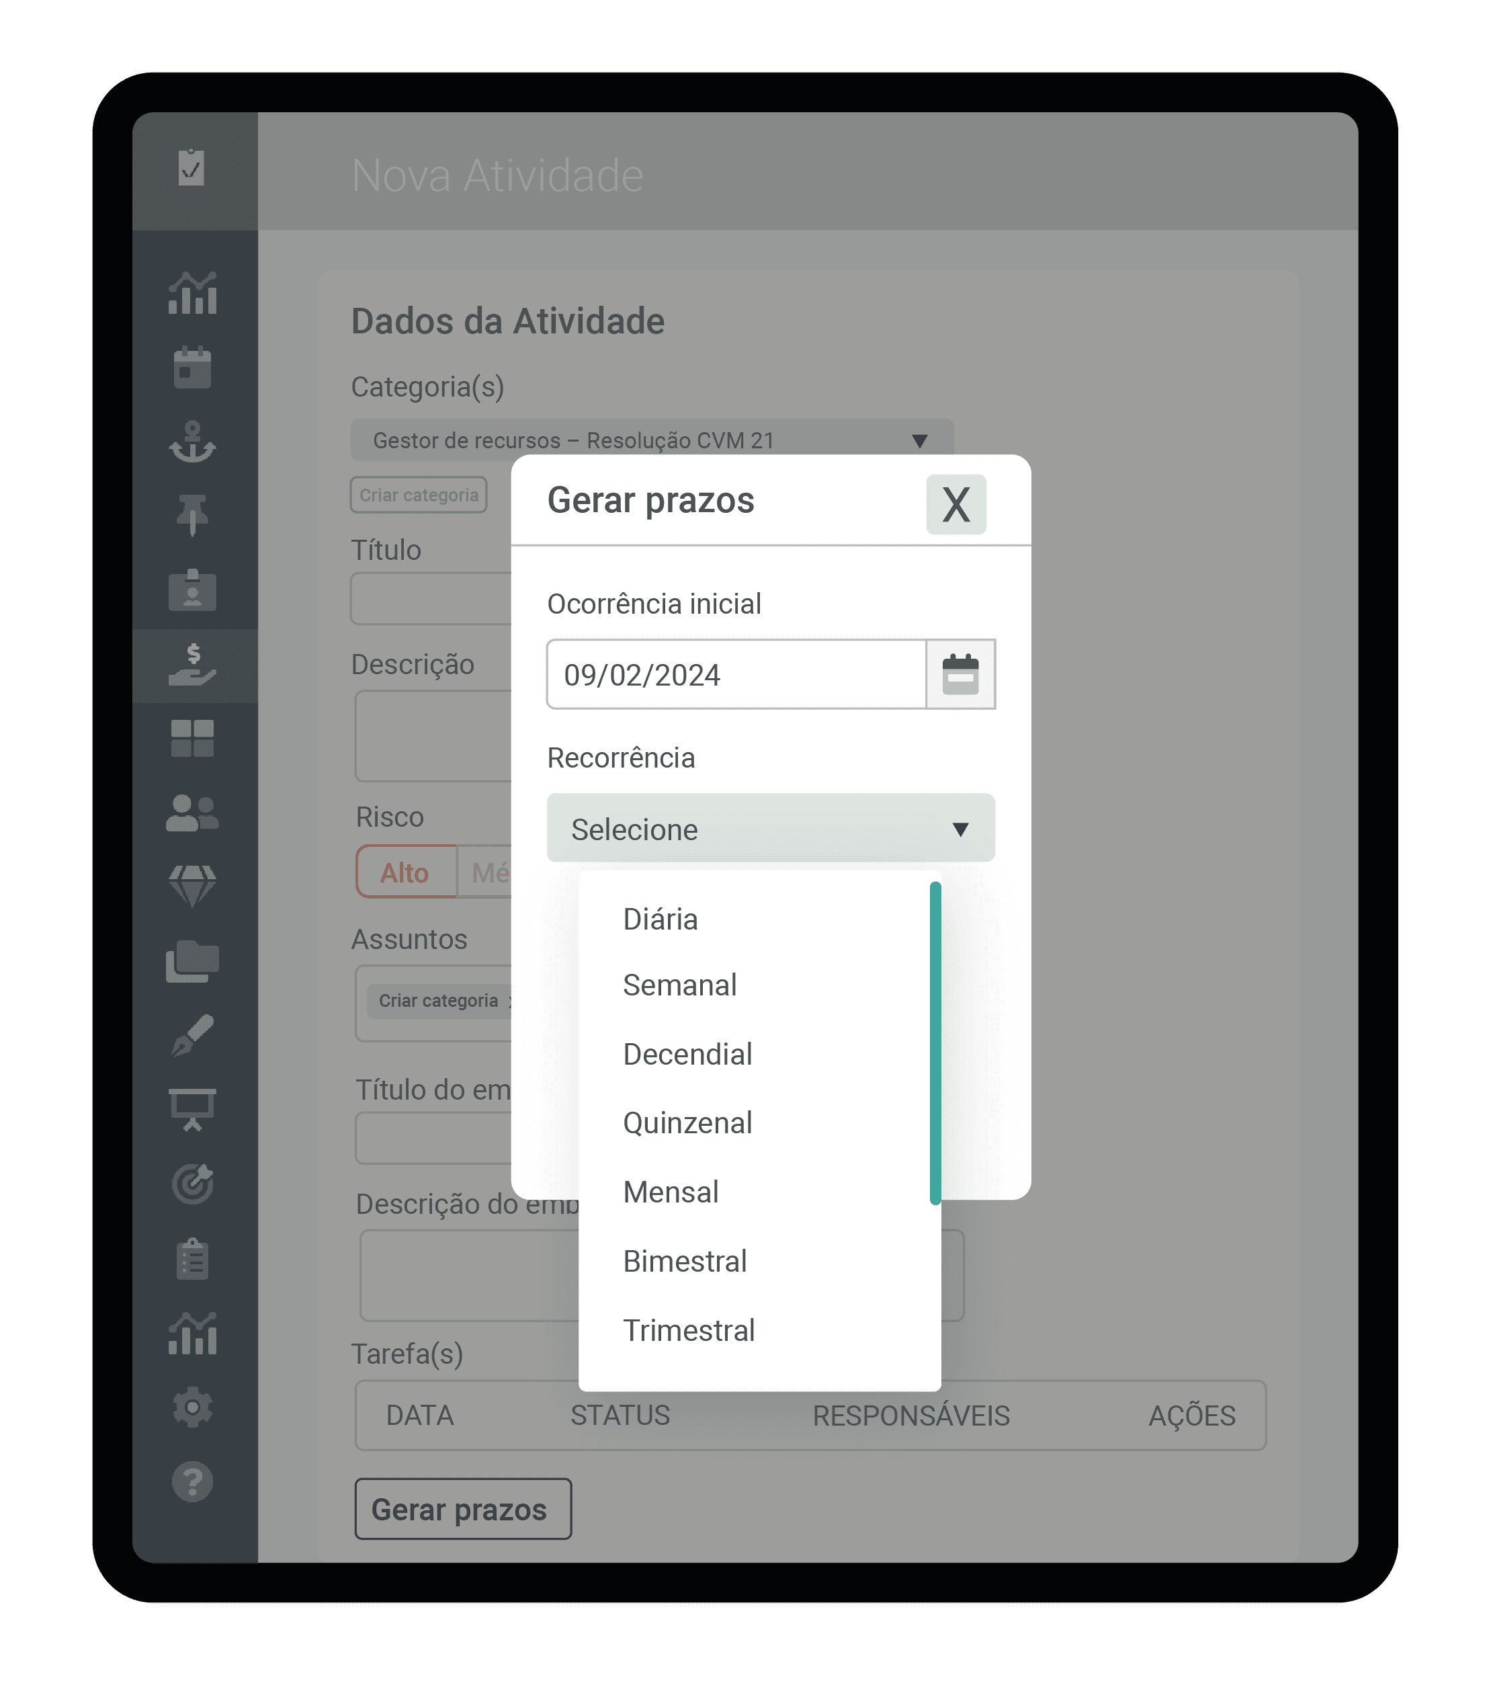
Task: Click the DATA column header
Action: pos(420,1416)
